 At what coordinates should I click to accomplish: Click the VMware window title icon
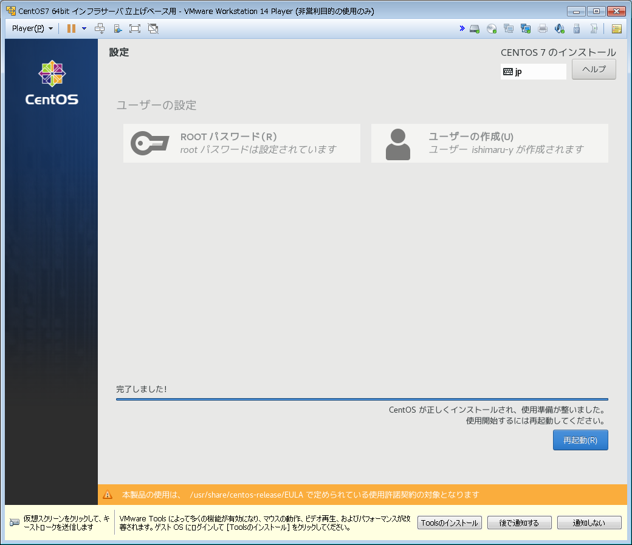[11, 11]
